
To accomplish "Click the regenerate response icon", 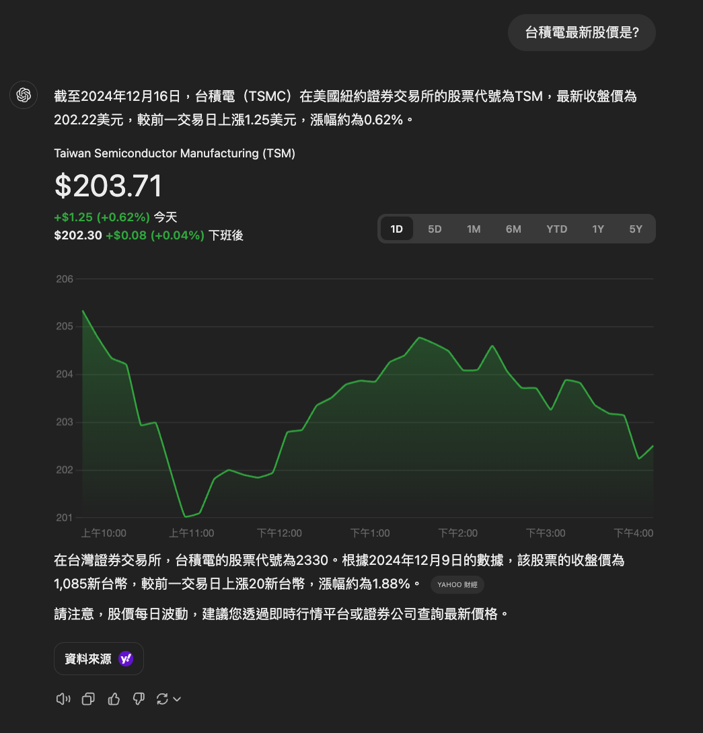I will (x=162, y=699).
